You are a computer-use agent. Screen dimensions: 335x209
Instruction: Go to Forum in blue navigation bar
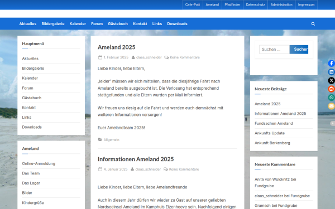(x=97, y=23)
